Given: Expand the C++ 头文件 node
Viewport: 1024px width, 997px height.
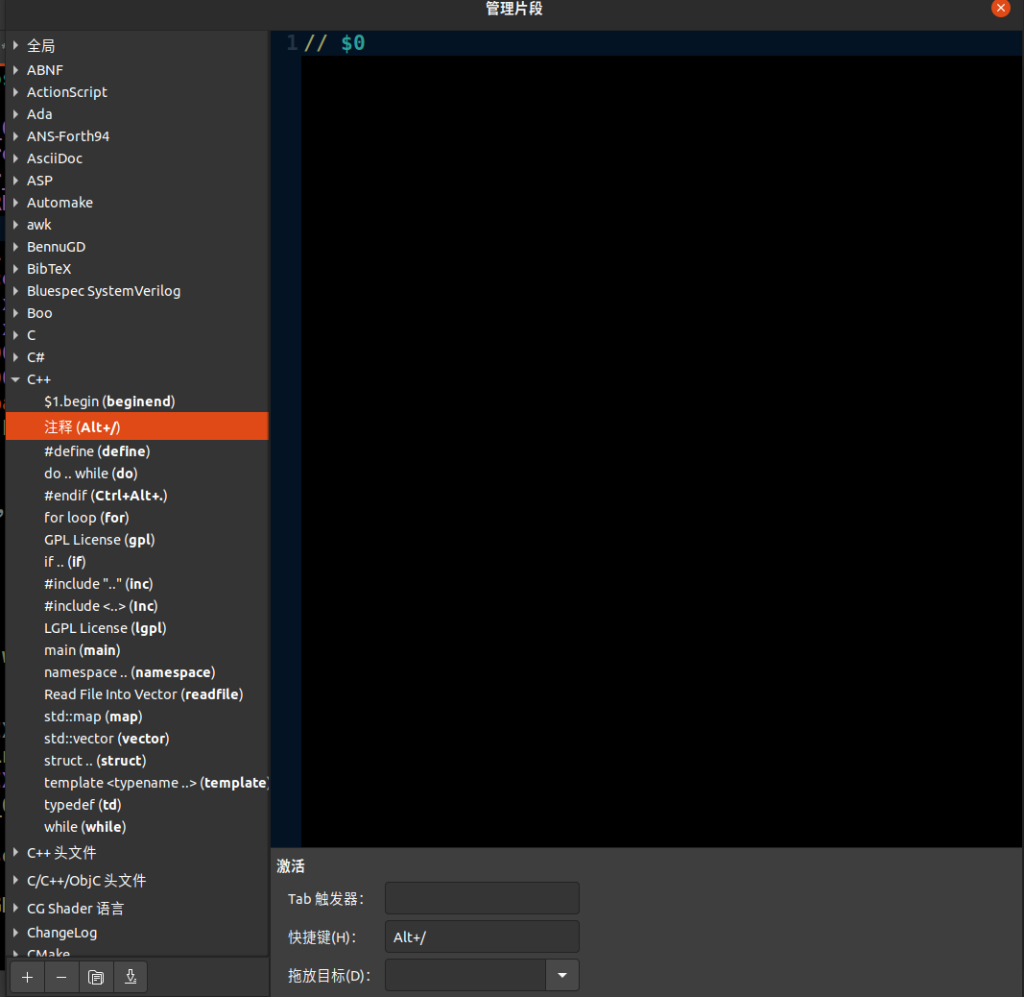Looking at the screenshot, I should (15, 853).
